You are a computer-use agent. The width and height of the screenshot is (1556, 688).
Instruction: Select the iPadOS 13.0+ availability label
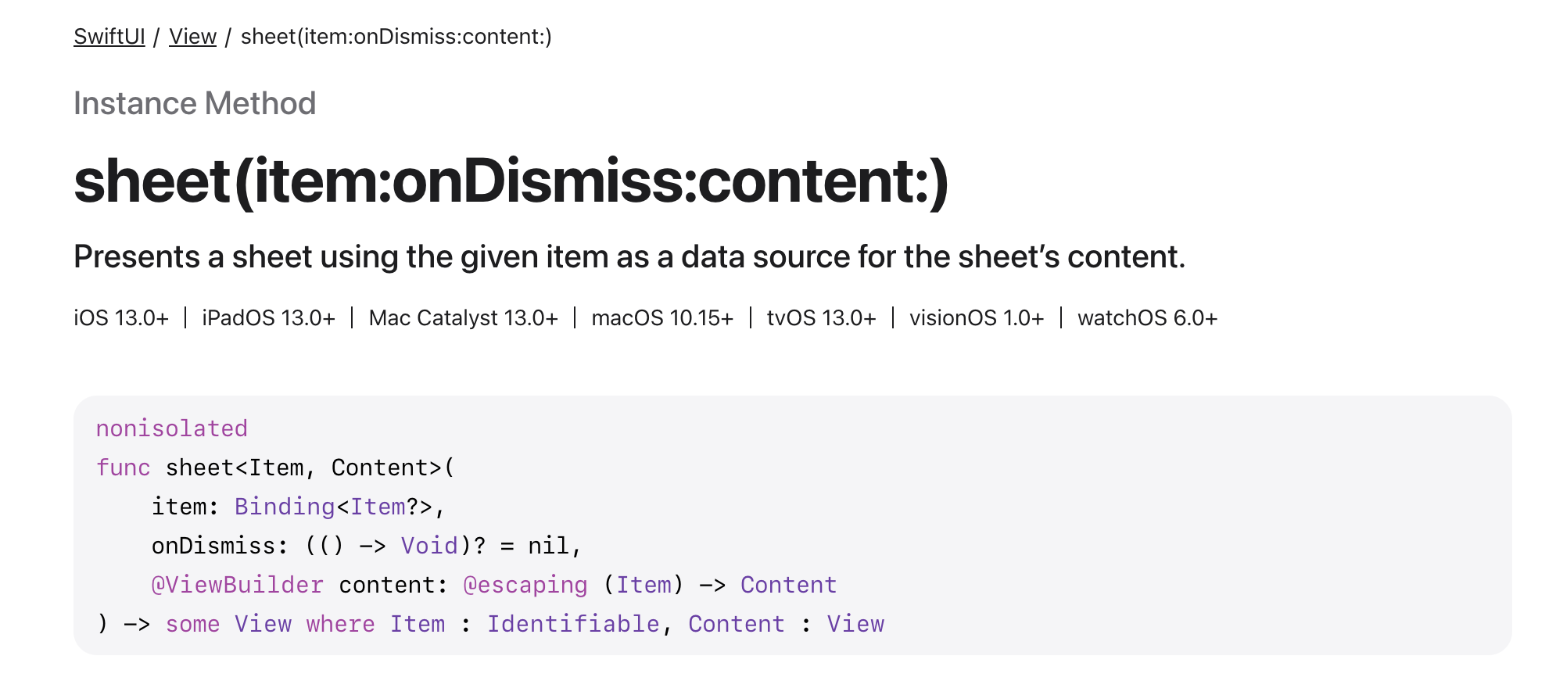coord(268,318)
